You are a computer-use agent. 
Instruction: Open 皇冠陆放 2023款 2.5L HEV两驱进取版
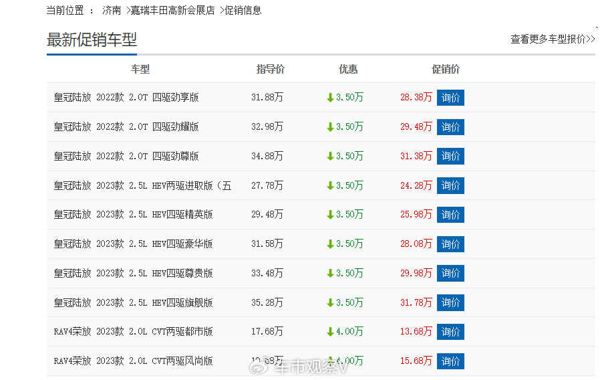142,185
